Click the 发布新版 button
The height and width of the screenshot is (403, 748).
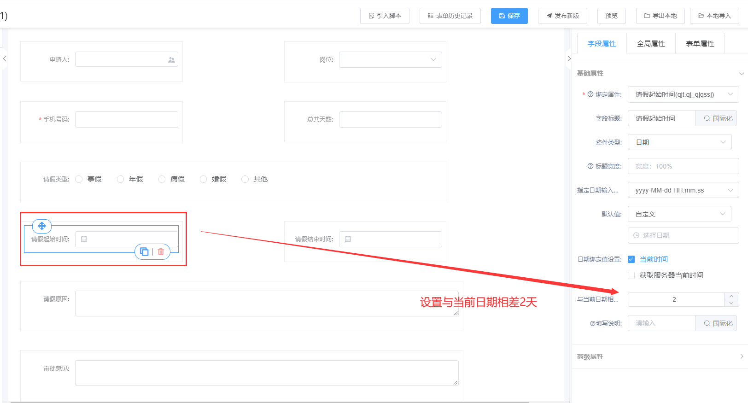click(x=562, y=16)
